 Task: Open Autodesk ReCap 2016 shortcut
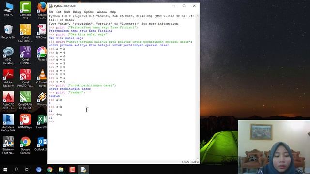[8, 123]
